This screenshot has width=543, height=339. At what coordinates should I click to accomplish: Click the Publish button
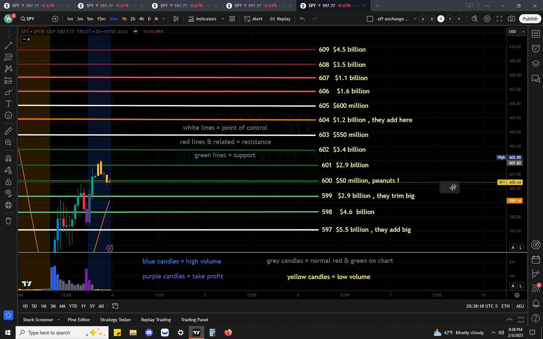tap(530, 19)
